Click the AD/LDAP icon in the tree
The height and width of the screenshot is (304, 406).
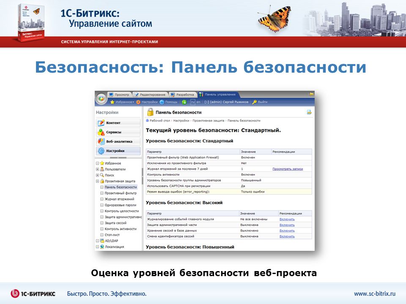point(102,241)
